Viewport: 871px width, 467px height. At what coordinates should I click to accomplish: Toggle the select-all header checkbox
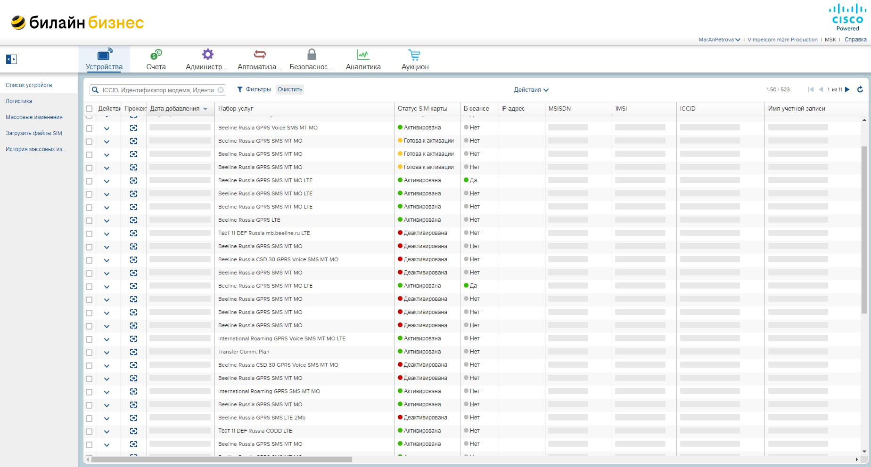89,109
